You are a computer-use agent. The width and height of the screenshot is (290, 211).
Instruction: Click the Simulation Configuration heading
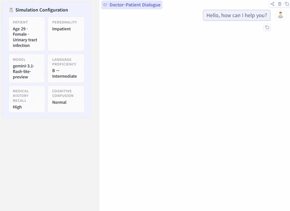(42, 10)
